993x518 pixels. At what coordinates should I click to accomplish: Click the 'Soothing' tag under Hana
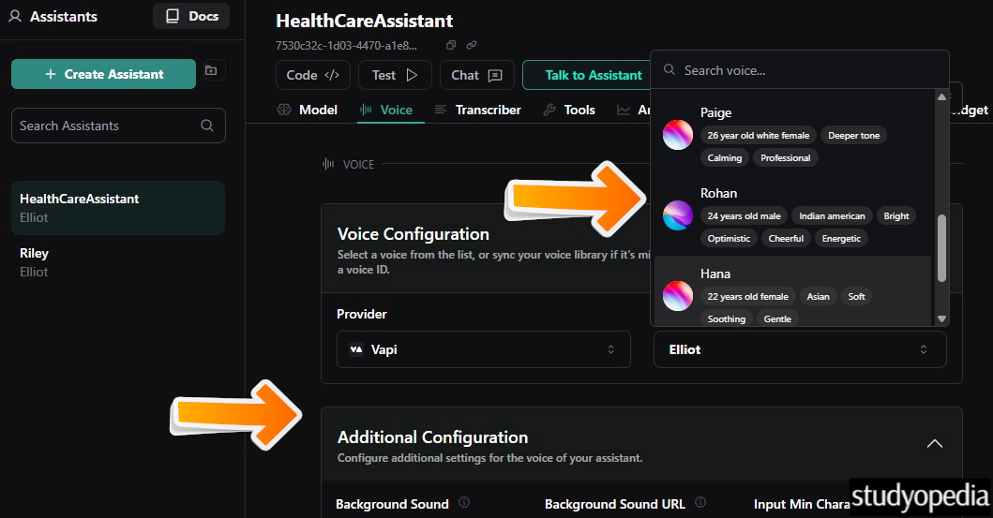click(727, 318)
